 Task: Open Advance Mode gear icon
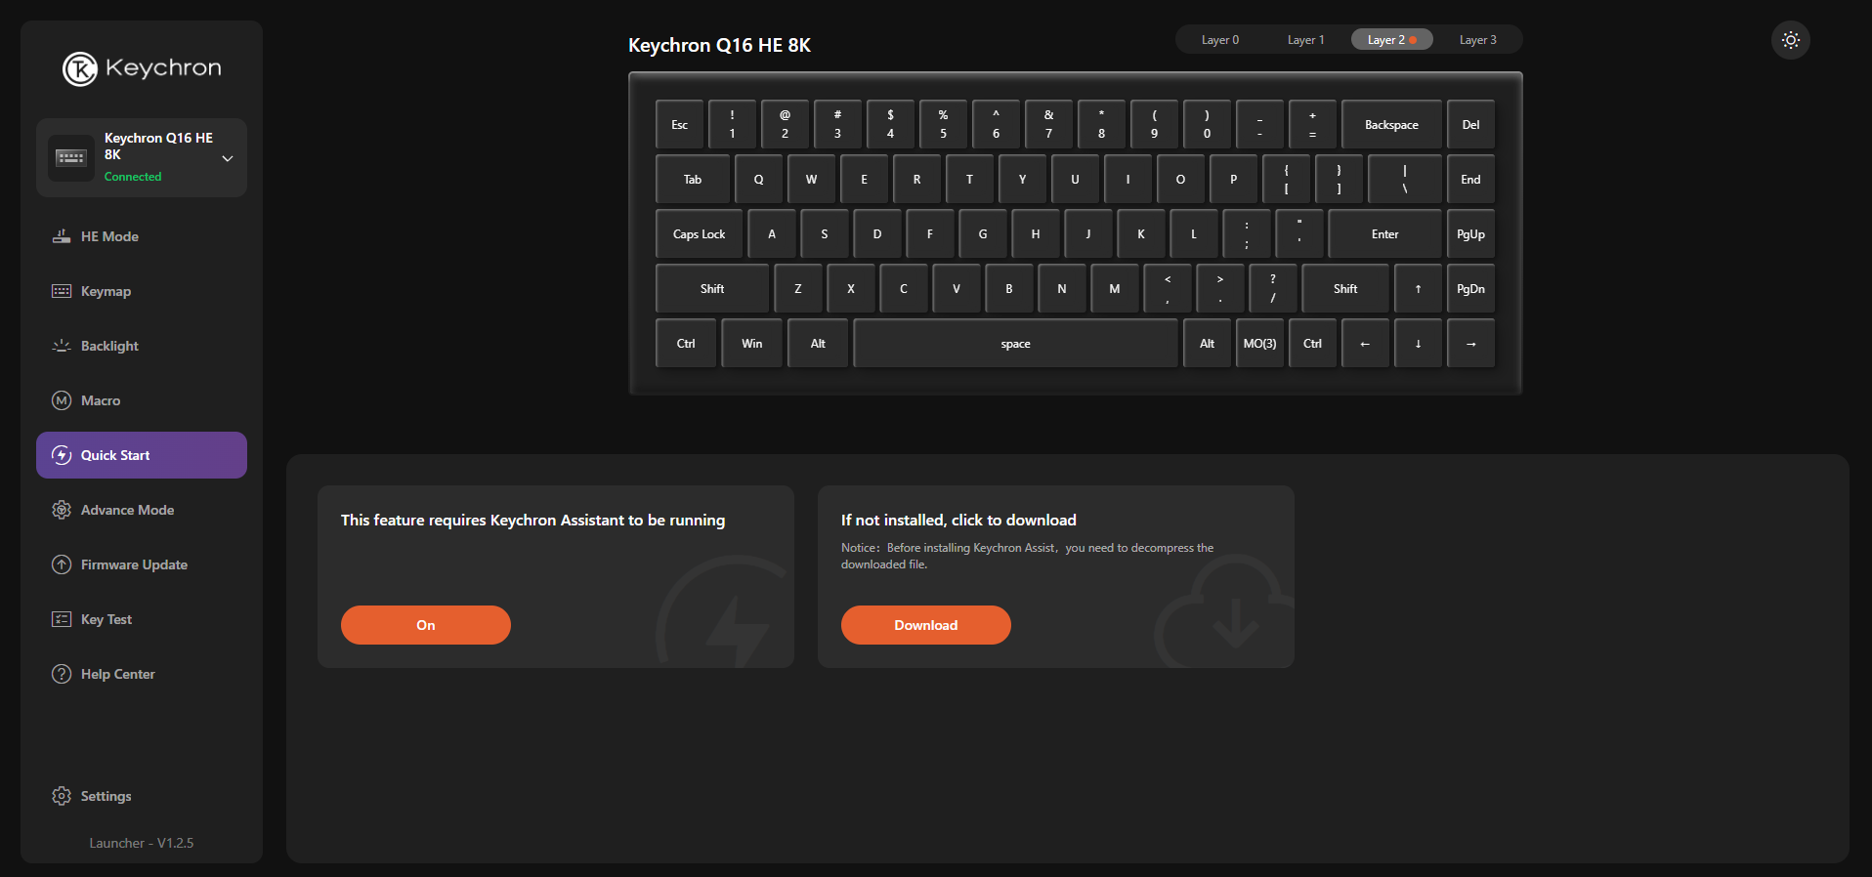tap(62, 510)
